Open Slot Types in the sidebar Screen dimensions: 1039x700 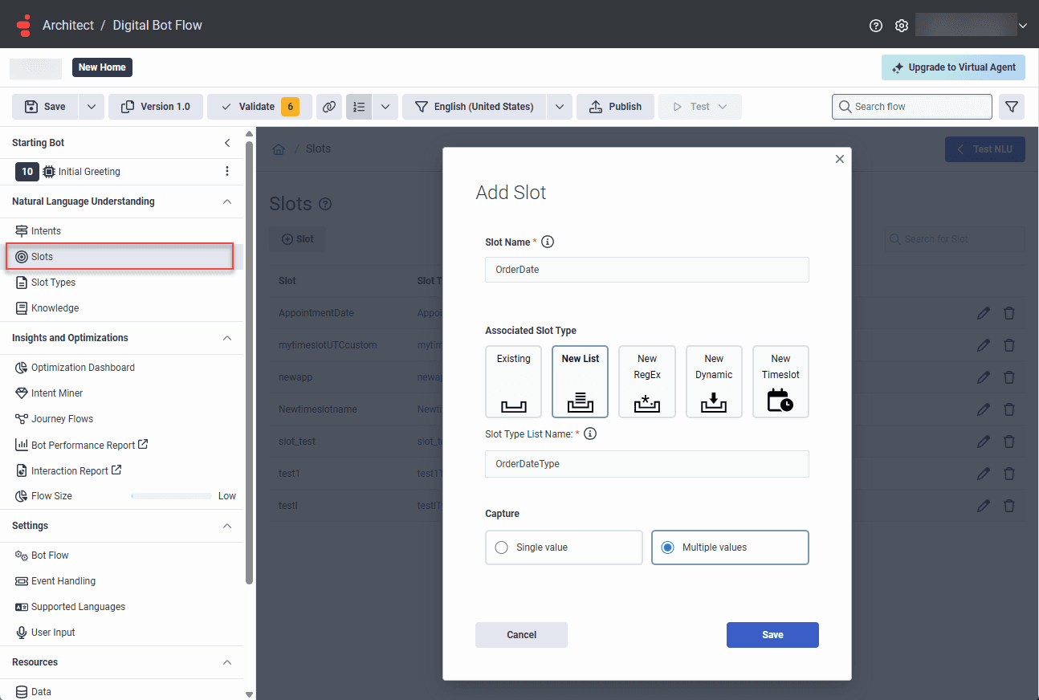(53, 283)
